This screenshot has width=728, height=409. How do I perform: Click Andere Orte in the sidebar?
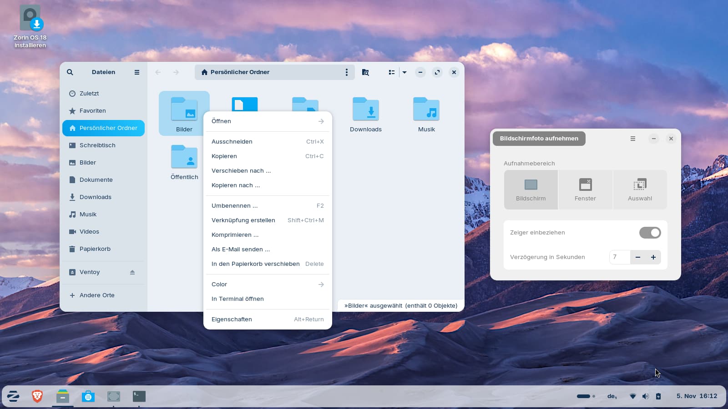[x=97, y=295]
